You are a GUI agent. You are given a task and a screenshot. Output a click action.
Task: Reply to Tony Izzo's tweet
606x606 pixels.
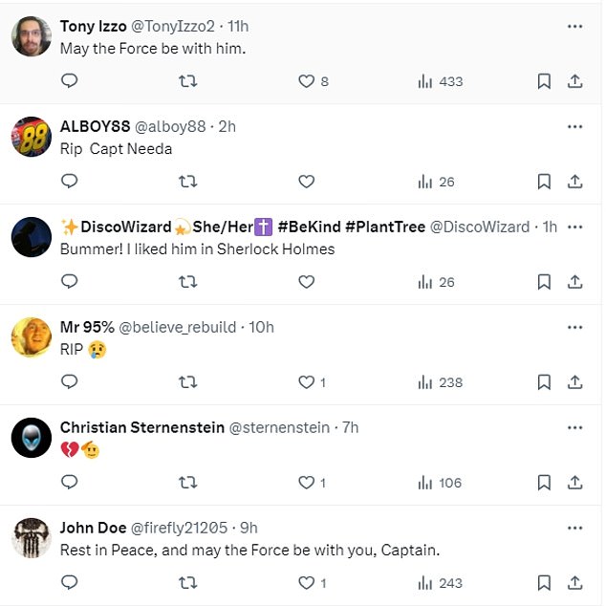(x=70, y=81)
